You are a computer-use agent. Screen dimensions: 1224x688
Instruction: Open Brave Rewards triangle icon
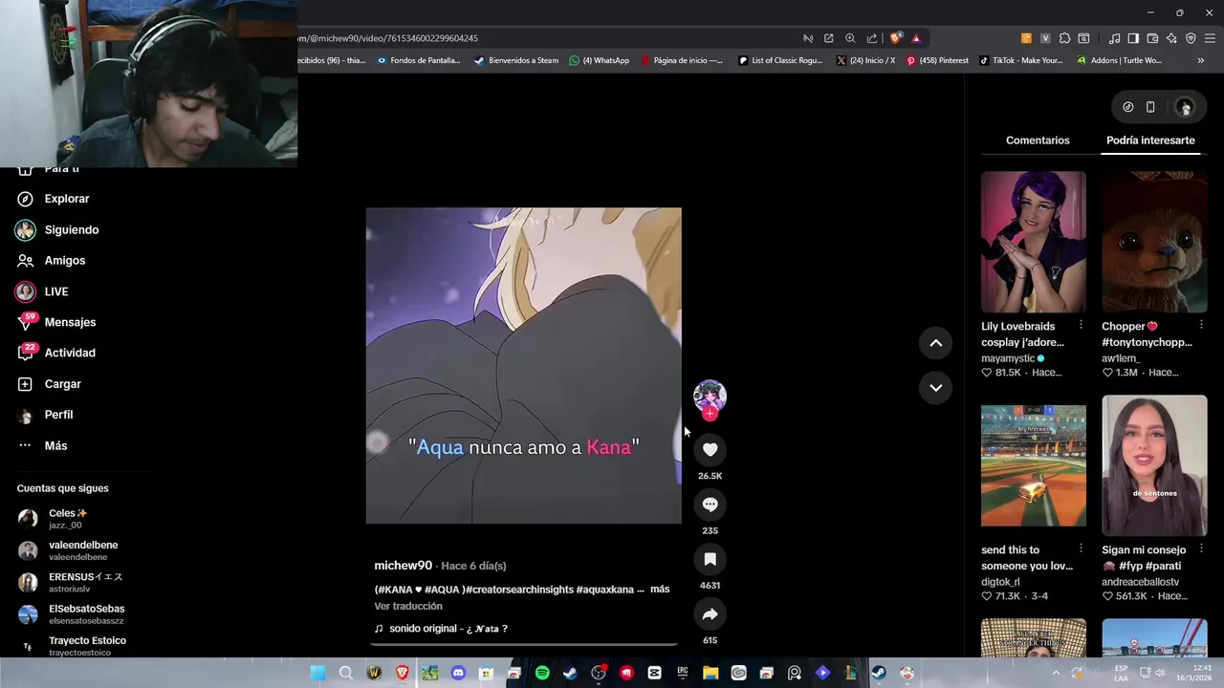point(916,38)
